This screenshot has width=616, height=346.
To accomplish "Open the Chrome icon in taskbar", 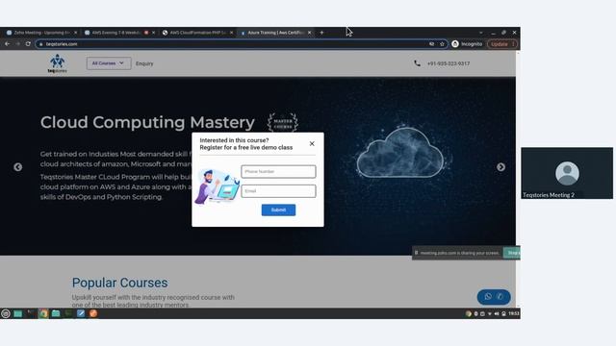I will (43, 313).
